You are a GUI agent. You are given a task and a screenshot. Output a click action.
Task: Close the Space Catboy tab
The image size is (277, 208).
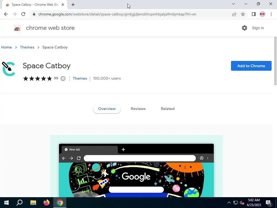[x=63, y=5]
